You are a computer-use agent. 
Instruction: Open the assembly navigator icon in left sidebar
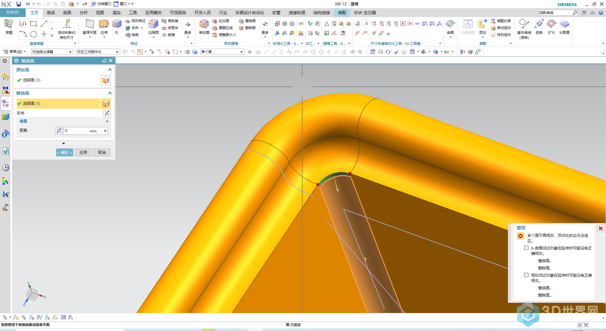(6, 77)
